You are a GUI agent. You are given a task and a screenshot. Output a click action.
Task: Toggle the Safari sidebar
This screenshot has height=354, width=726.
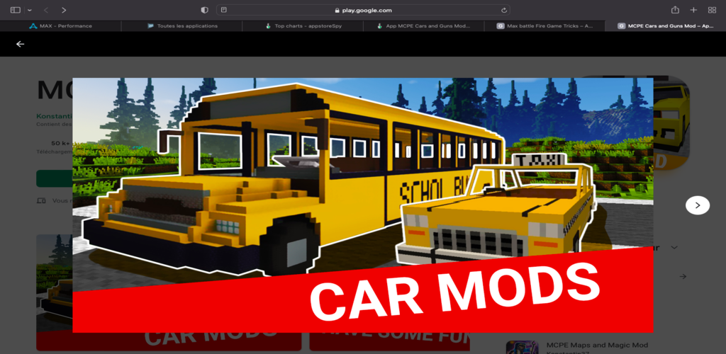16,10
